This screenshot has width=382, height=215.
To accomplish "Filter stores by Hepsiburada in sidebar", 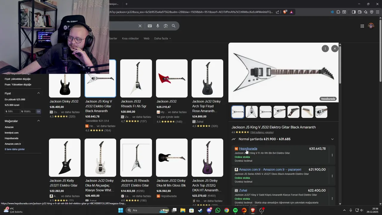I will click(x=12, y=138).
